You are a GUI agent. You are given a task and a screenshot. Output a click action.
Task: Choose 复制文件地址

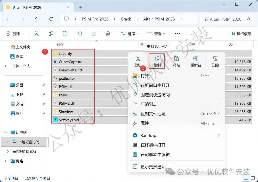coord(176,114)
